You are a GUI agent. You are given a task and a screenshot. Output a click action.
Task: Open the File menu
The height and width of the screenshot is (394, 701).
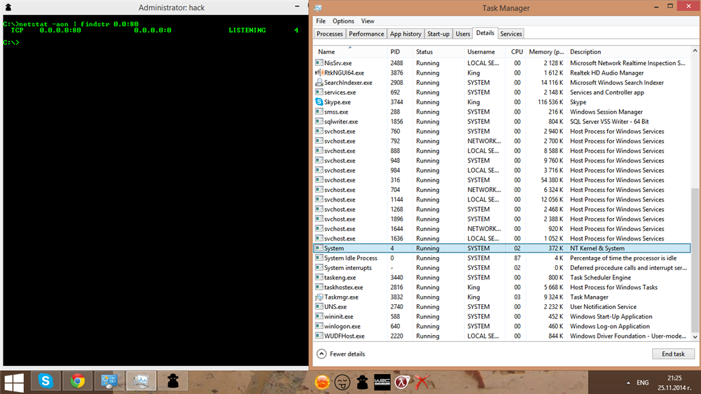point(321,21)
